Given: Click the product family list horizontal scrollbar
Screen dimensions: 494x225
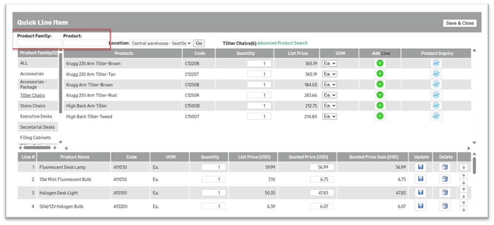Looking at the screenshot, I should tap(37, 147).
